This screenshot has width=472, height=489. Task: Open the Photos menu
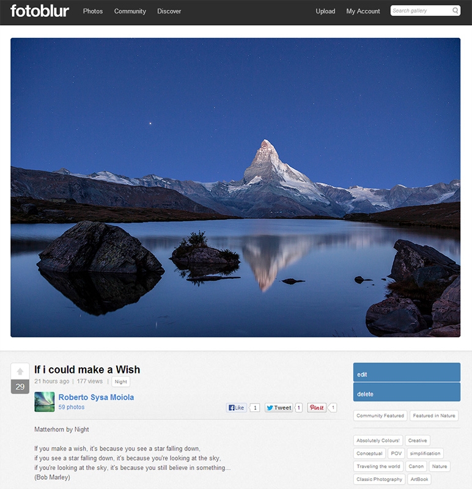[93, 11]
